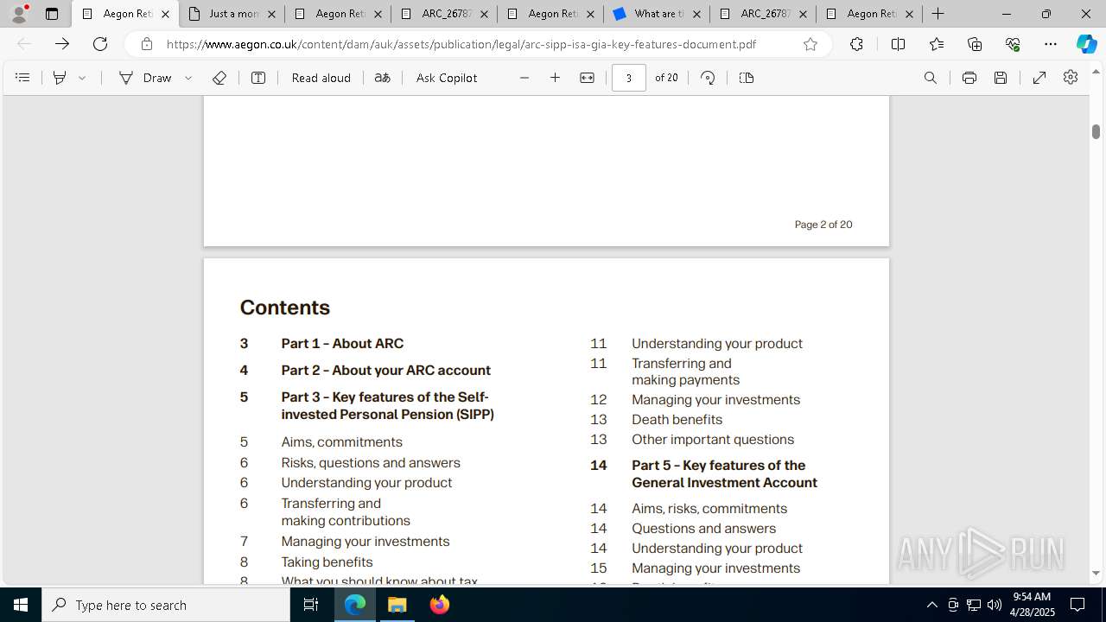Click the vertical scrollbar thumb

pos(1096,131)
